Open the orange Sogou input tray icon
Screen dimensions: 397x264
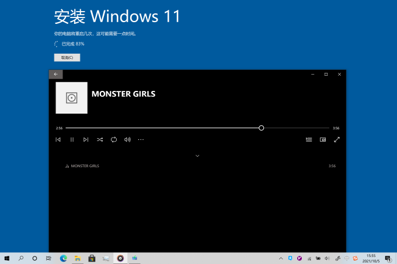(x=355, y=258)
